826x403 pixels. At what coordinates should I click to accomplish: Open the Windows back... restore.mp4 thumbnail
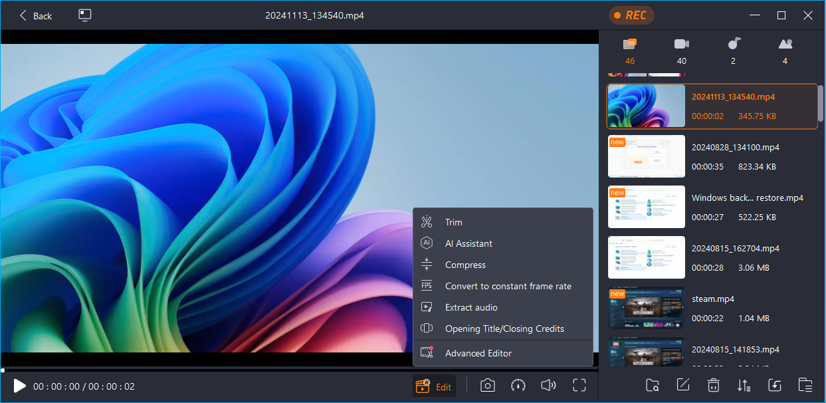point(647,207)
